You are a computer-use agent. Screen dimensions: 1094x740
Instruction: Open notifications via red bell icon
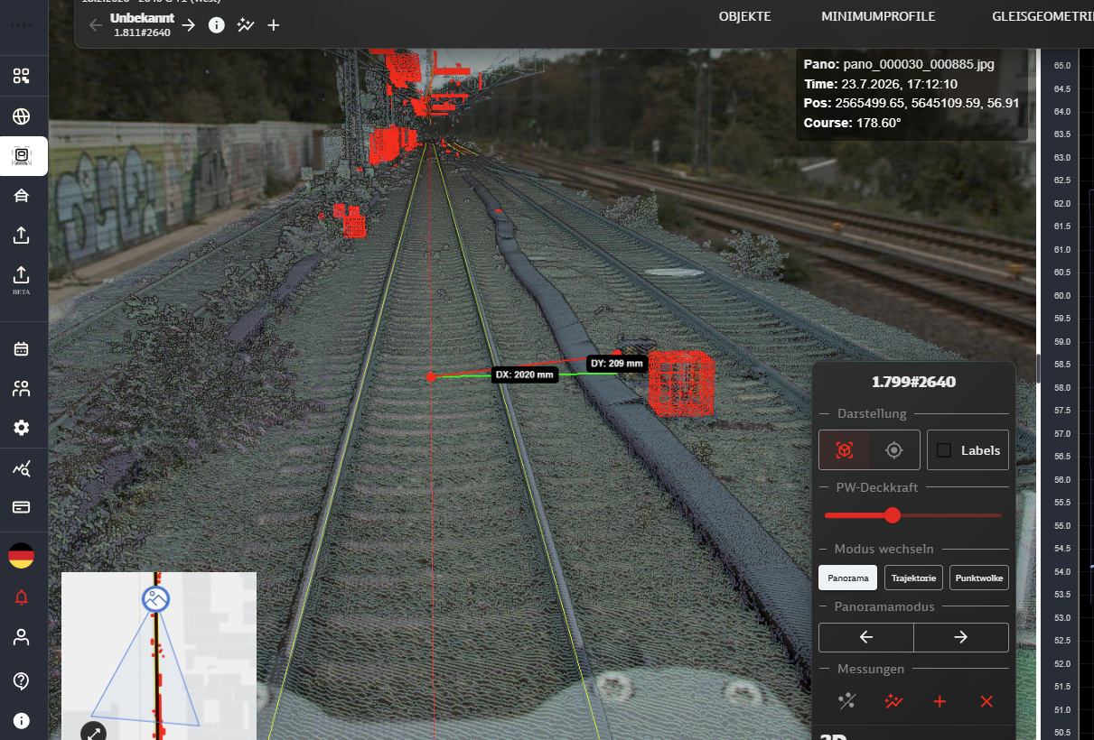pyautogui.click(x=22, y=597)
